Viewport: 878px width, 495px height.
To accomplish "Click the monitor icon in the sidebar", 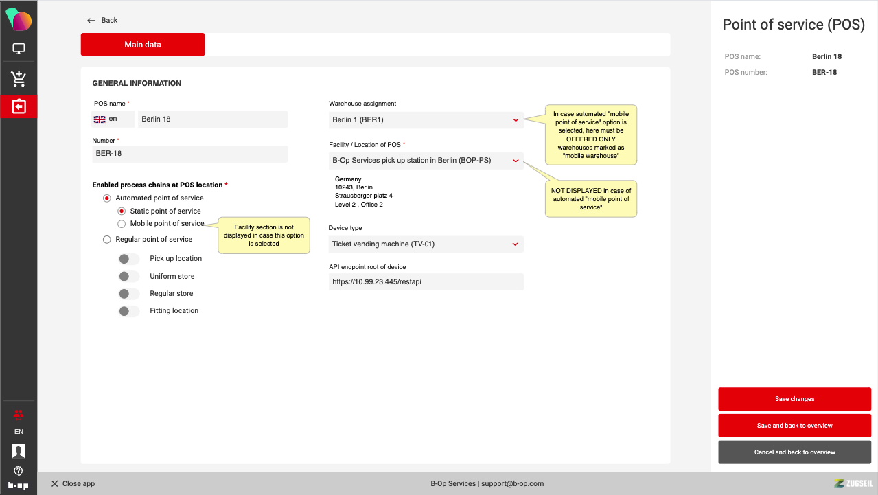I will pyautogui.click(x=19, y=49).
